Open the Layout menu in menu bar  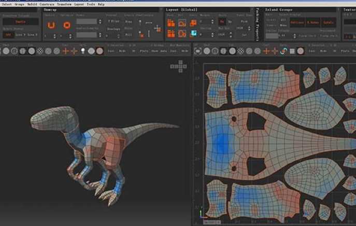pos(79,4)
